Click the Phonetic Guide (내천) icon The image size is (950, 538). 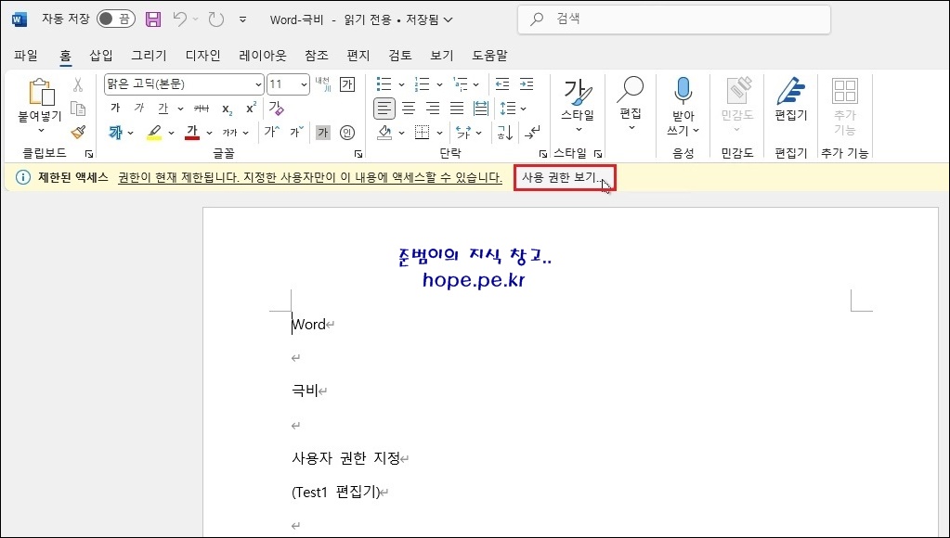(x=323, y=84)
